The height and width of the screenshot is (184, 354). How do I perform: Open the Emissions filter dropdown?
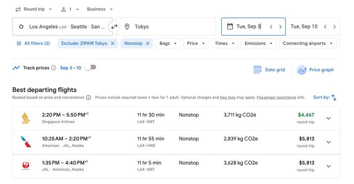click(x=259, y=44)
